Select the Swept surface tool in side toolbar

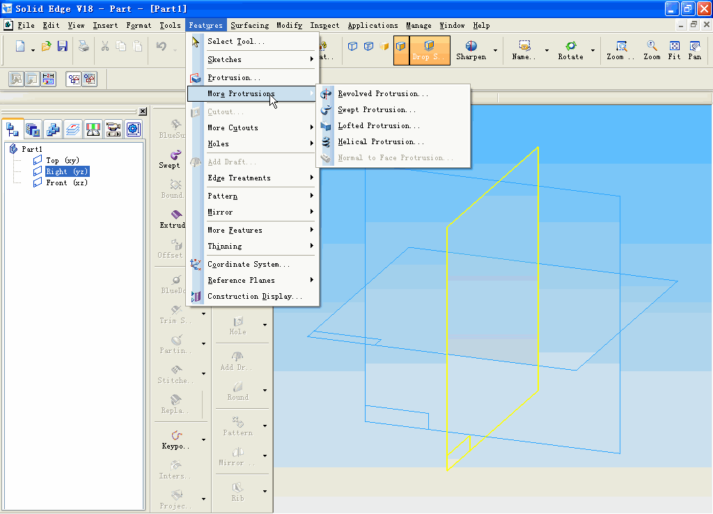[170, 159]
